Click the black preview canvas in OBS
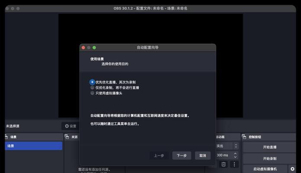The height and width of the screenshot is (173, 301). (150, 29)
